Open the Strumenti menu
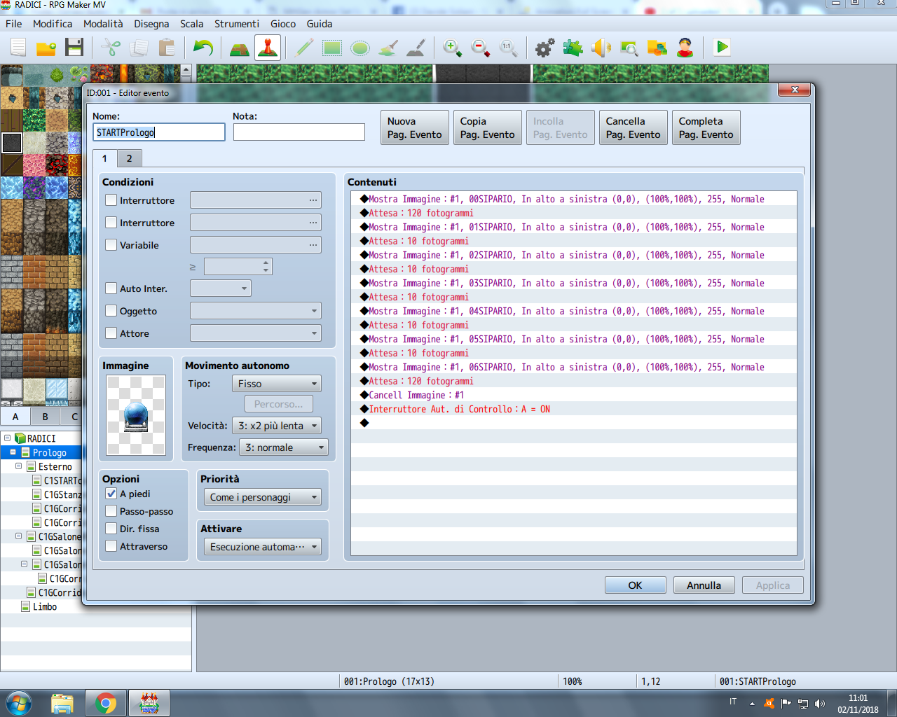The height and width of the screenshot is (717, 897). click(237, 24)
